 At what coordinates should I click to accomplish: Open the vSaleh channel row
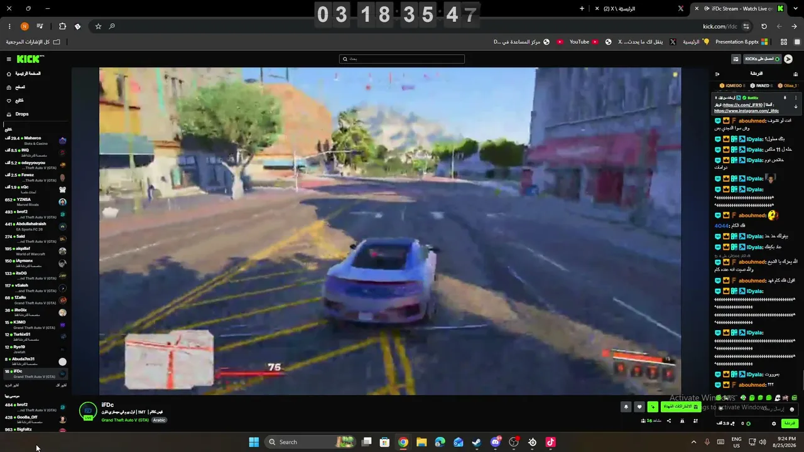36,288
